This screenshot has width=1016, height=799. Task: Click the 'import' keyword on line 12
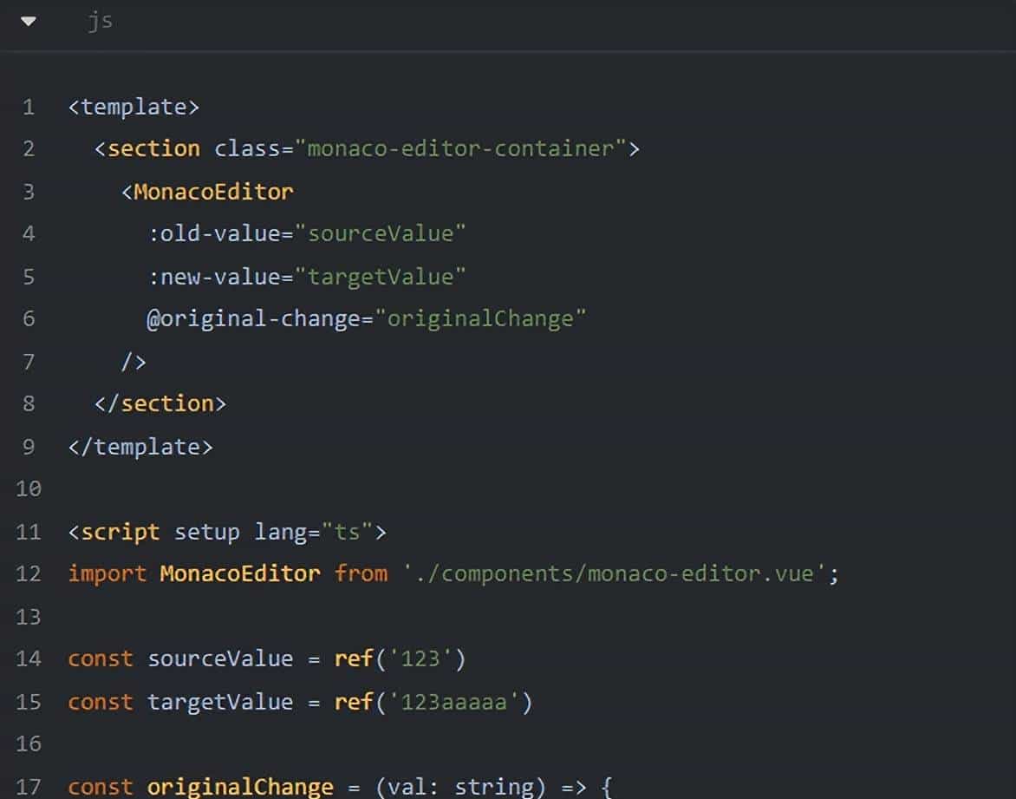pyautogui.click(x=107, y=574)
